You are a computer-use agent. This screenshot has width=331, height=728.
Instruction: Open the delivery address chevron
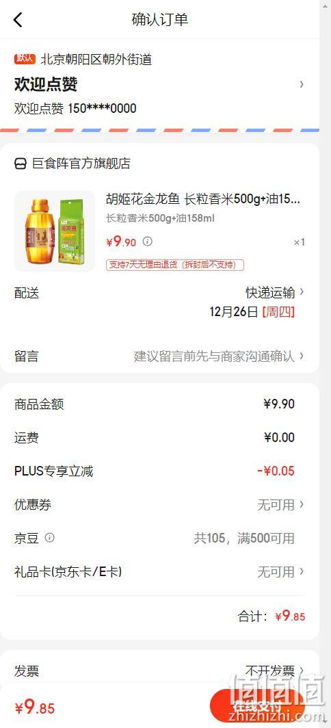[x=302, y=84]
